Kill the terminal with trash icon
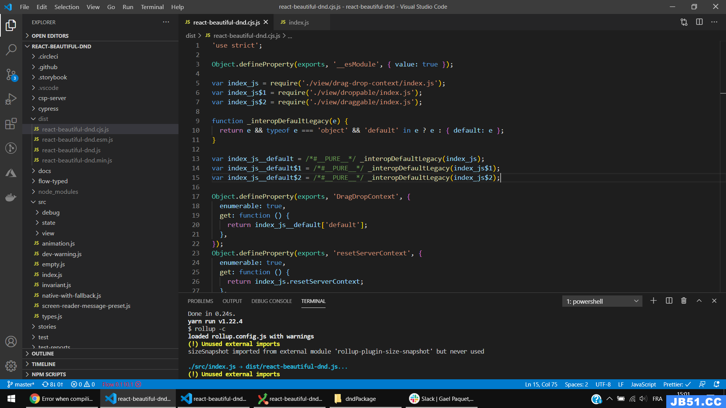 pyautogui.click(x=684, y=301)
